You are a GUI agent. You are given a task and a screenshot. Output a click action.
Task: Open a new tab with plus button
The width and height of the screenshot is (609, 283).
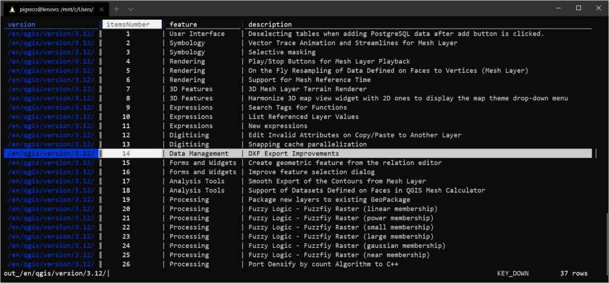(x=117, y=8)
